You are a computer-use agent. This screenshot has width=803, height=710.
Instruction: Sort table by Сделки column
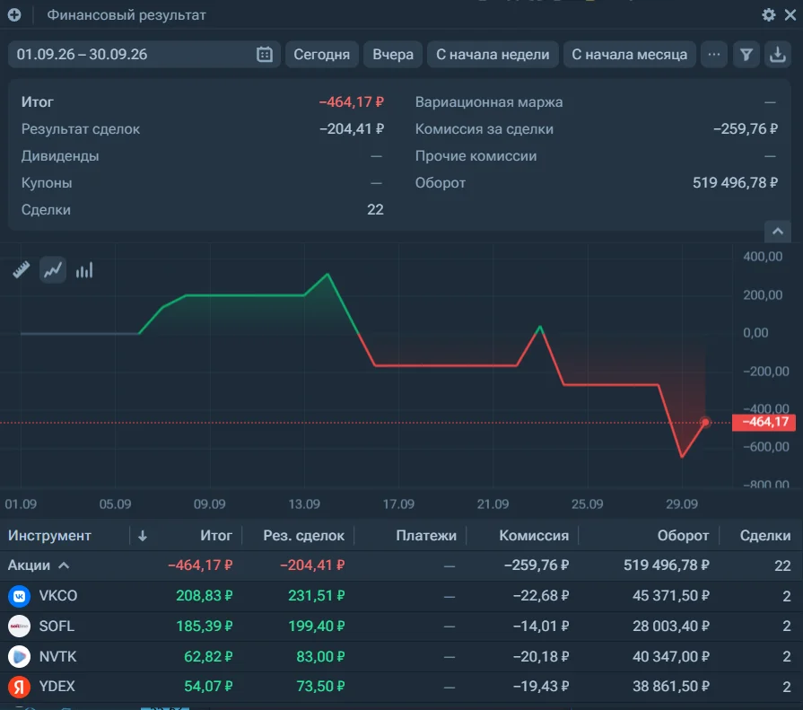click(765, 536)
